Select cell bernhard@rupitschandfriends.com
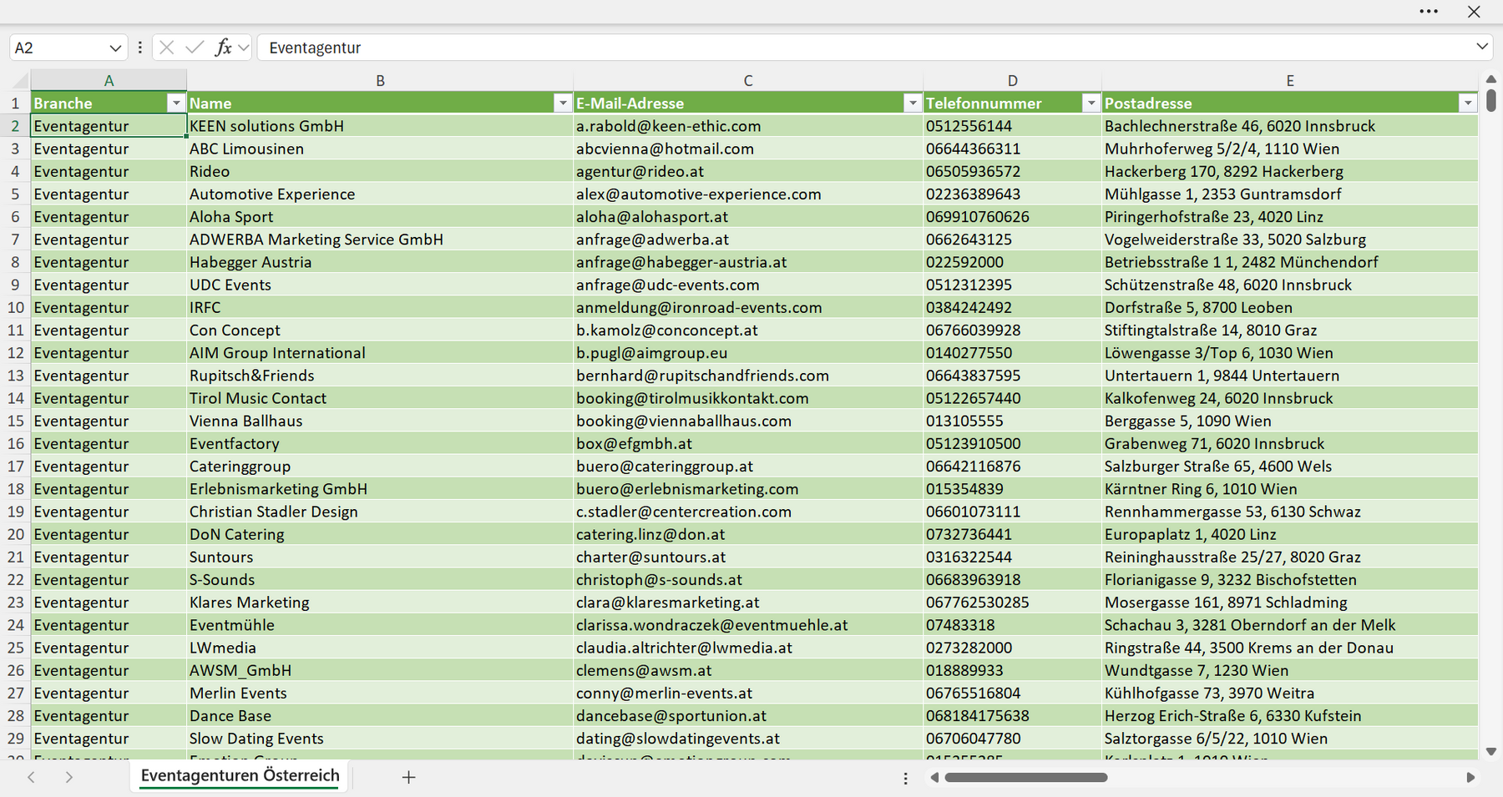Viewport: 1503px width, 797px height. pyautogui.click(x=748, y=376)
